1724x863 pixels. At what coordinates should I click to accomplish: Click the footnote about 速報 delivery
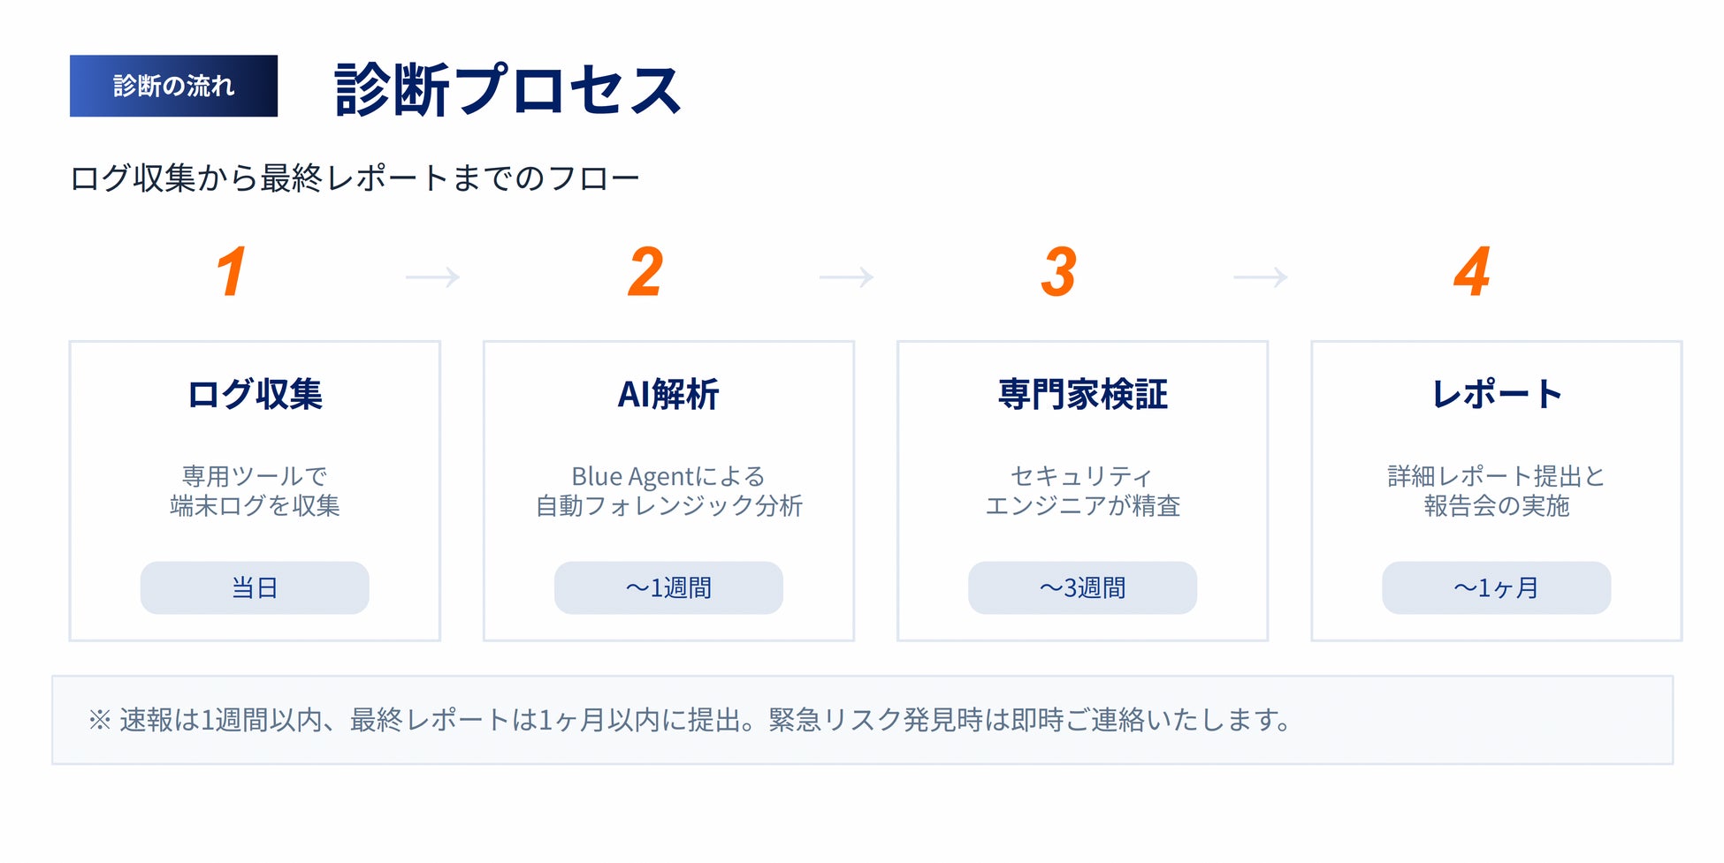tap(690, 720)
